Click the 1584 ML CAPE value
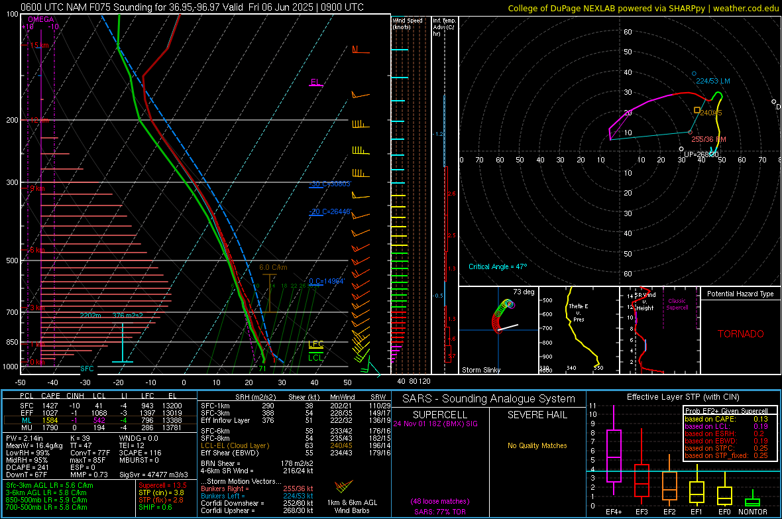The height and width of the screenshot is (519, 782). click(x=50, y=420)
